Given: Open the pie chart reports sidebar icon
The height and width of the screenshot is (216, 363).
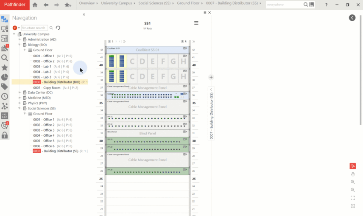Looking at the screenshot, I should click(5, 77).
